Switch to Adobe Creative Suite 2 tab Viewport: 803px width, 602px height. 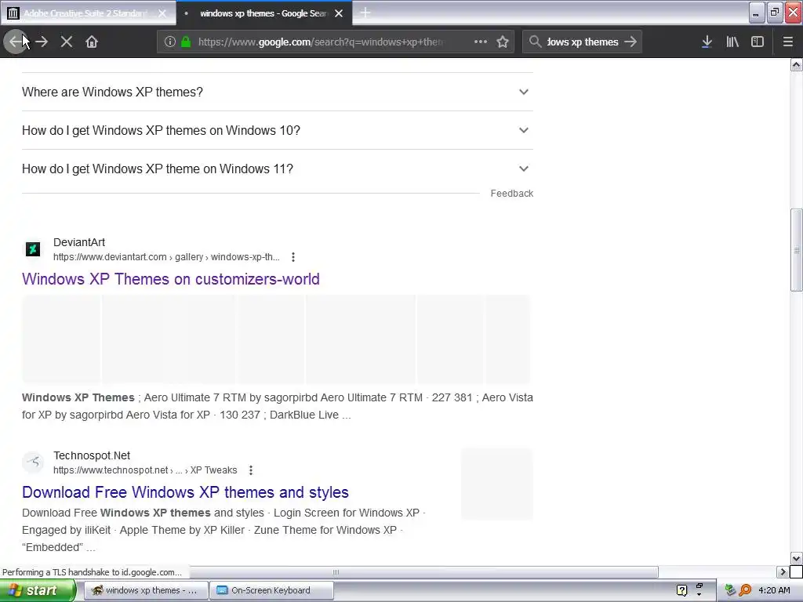click(88, 13)
